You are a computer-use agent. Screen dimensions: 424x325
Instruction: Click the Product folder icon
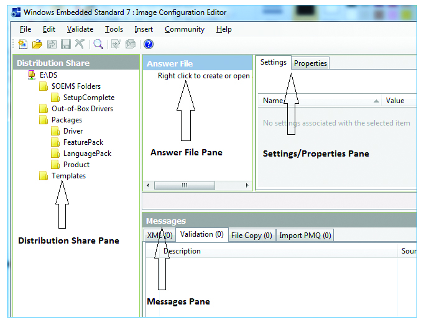point(55,165)
